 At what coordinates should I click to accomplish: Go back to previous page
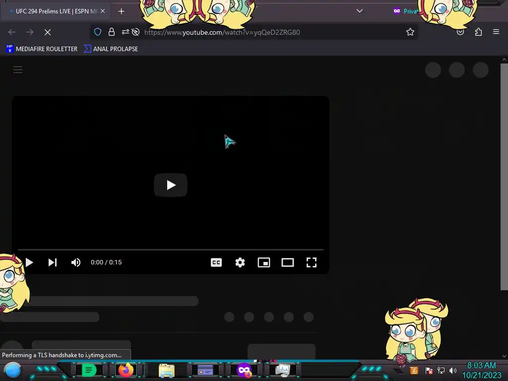tap(12, 32)
